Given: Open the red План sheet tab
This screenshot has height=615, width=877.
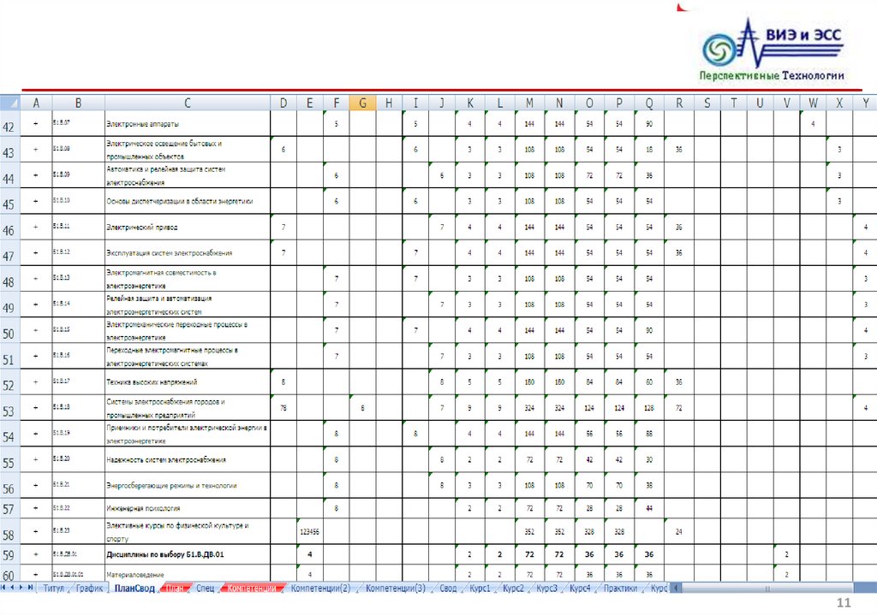Looking at the screenshot, I should click(175, 588).
